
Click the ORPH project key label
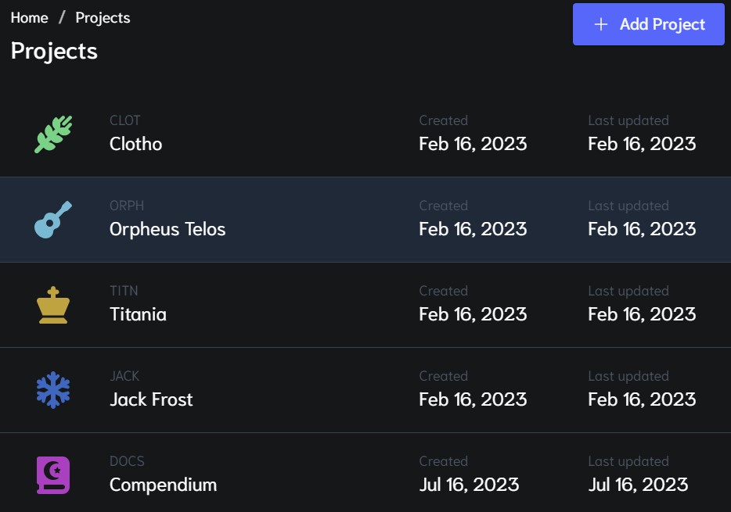(127, 206)
